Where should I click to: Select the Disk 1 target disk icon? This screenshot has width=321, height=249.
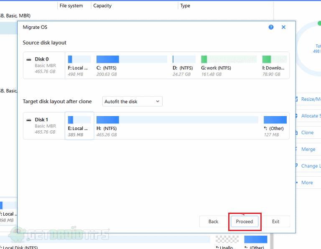click(x=29, y=120)
